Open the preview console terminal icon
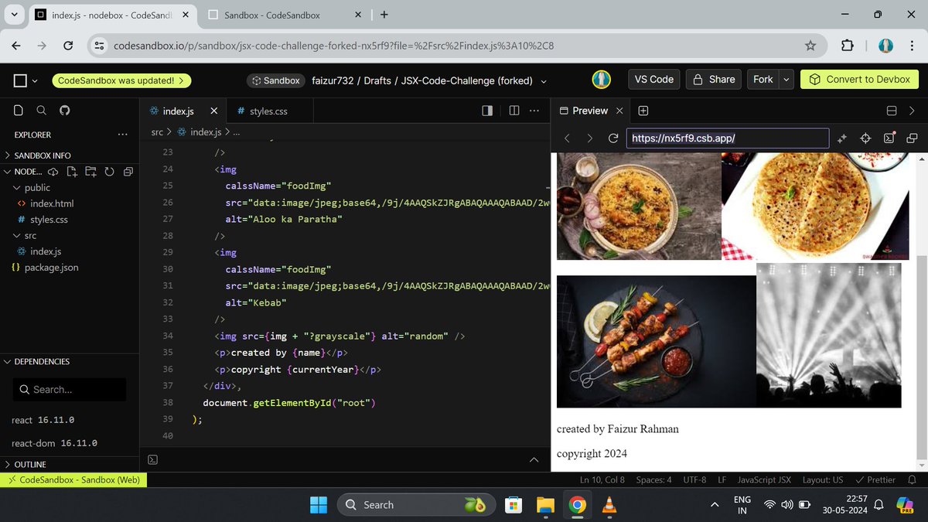Image resolution: width=928 pixels, height=522 pixels. [889, 137]
